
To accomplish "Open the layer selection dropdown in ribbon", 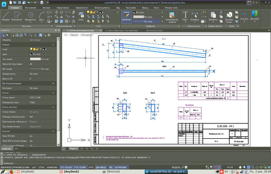I will click(x=103, y=12).
